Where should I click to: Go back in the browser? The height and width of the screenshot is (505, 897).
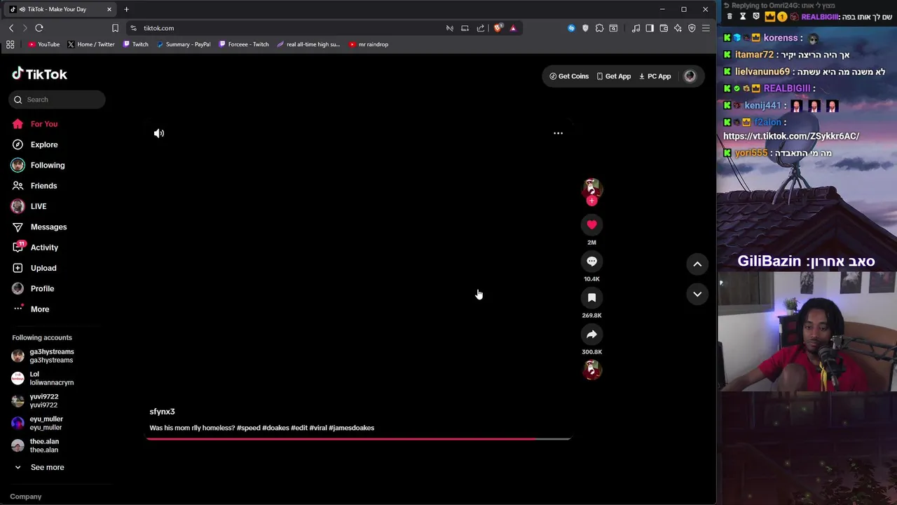(x=11, y=28)
